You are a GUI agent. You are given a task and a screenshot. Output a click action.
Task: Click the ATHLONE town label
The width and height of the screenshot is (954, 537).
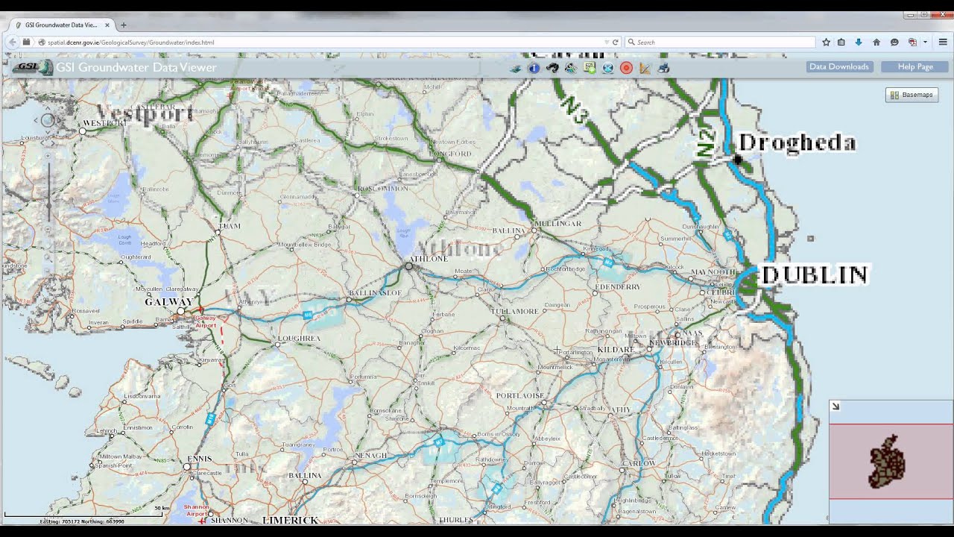tap(429, 259)
